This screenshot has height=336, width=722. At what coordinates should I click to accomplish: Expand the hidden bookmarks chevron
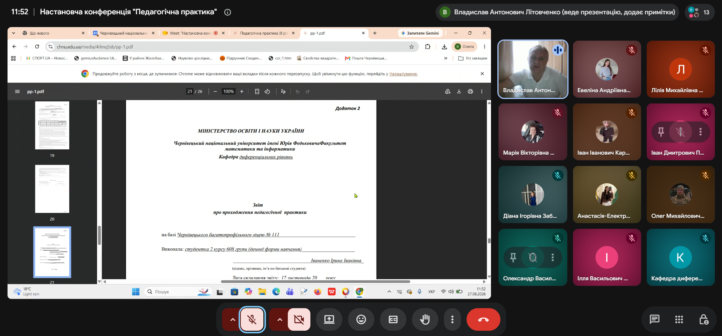[x=446, y=58]
